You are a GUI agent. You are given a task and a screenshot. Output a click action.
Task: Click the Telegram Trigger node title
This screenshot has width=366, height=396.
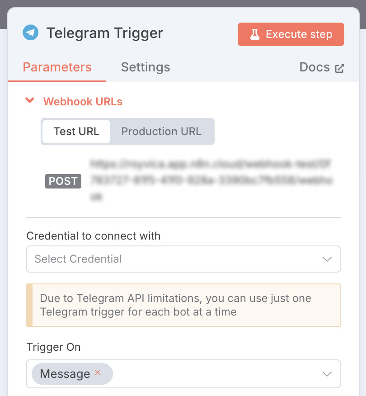click(105, 33)
